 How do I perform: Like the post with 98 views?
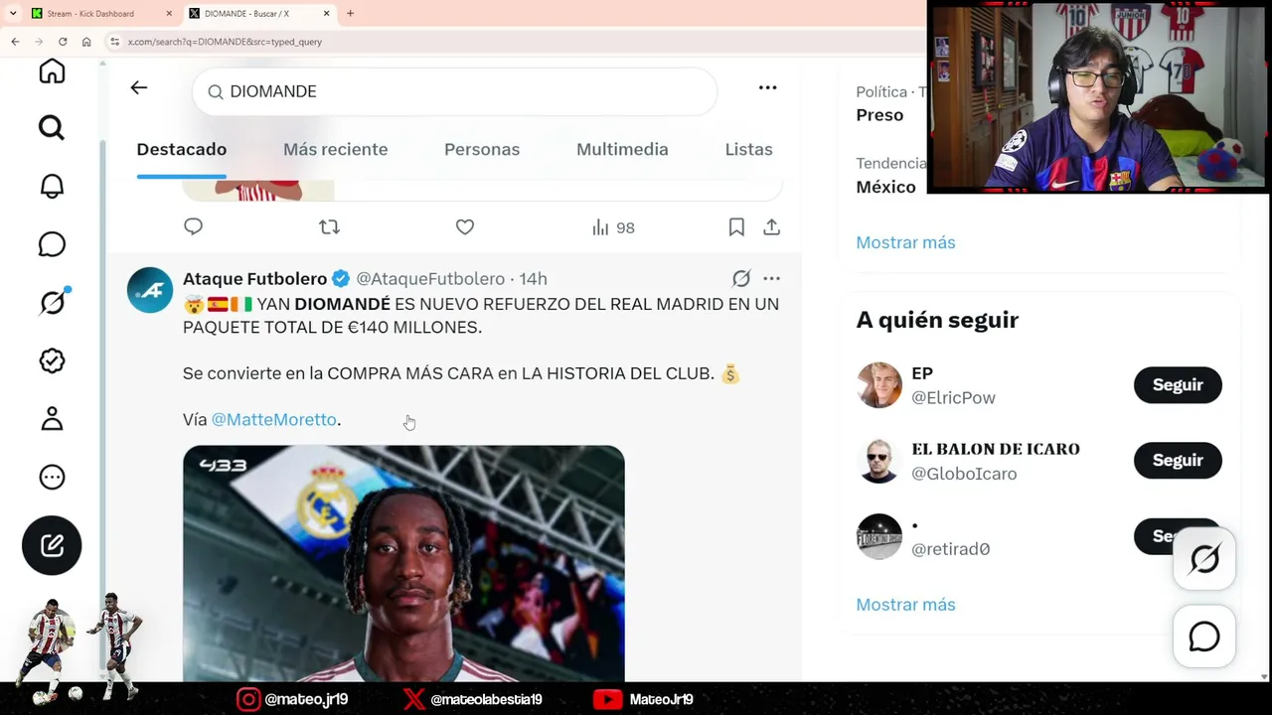click(464, 227)
